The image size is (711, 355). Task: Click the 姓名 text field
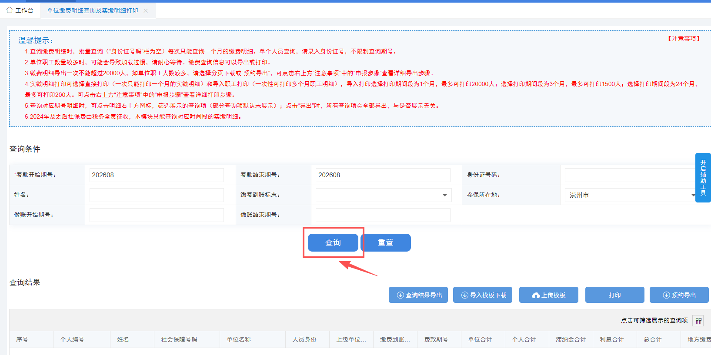(x=157, y=195)
